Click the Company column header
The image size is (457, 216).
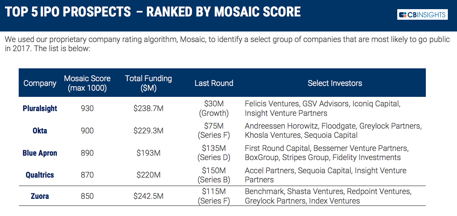40,83
